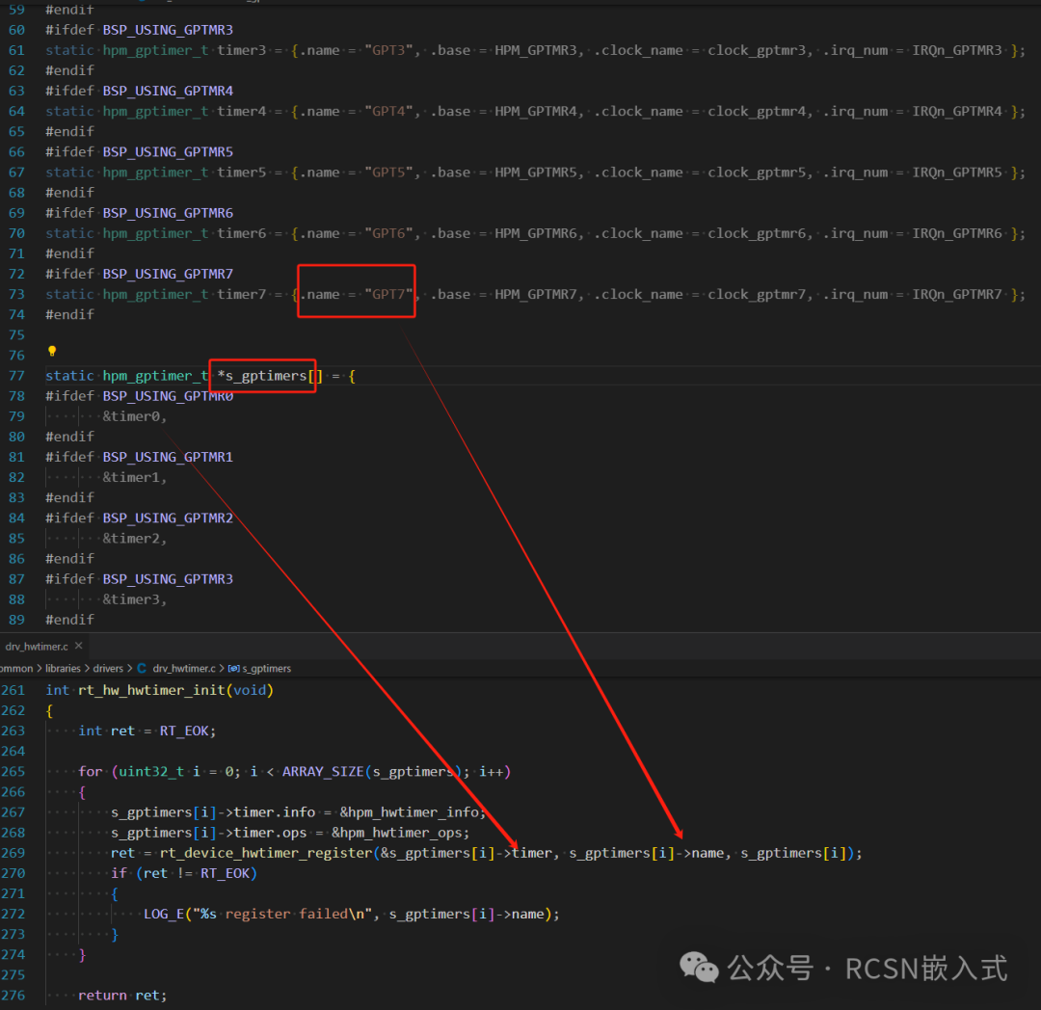Click BSP_USING_GPTMR7 on line 72

click(168, 275)
